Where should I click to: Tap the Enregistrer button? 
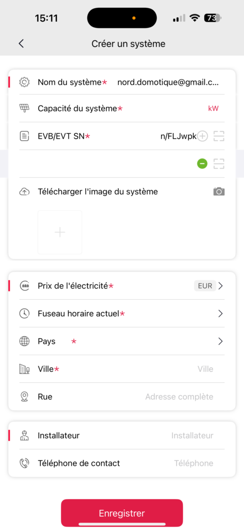122,513
